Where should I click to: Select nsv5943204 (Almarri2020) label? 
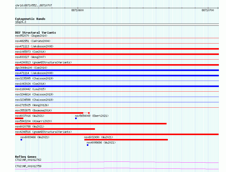[34, 121]
